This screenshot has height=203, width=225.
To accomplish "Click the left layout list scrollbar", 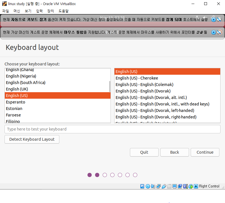I will (110, 87).
